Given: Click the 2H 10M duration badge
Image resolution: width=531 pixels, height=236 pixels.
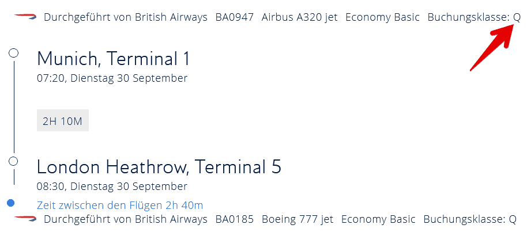Looking at the screenshot, I should tap(62, 121).
